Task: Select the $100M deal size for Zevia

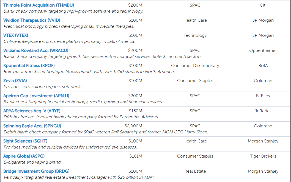Action: point(135,80)
